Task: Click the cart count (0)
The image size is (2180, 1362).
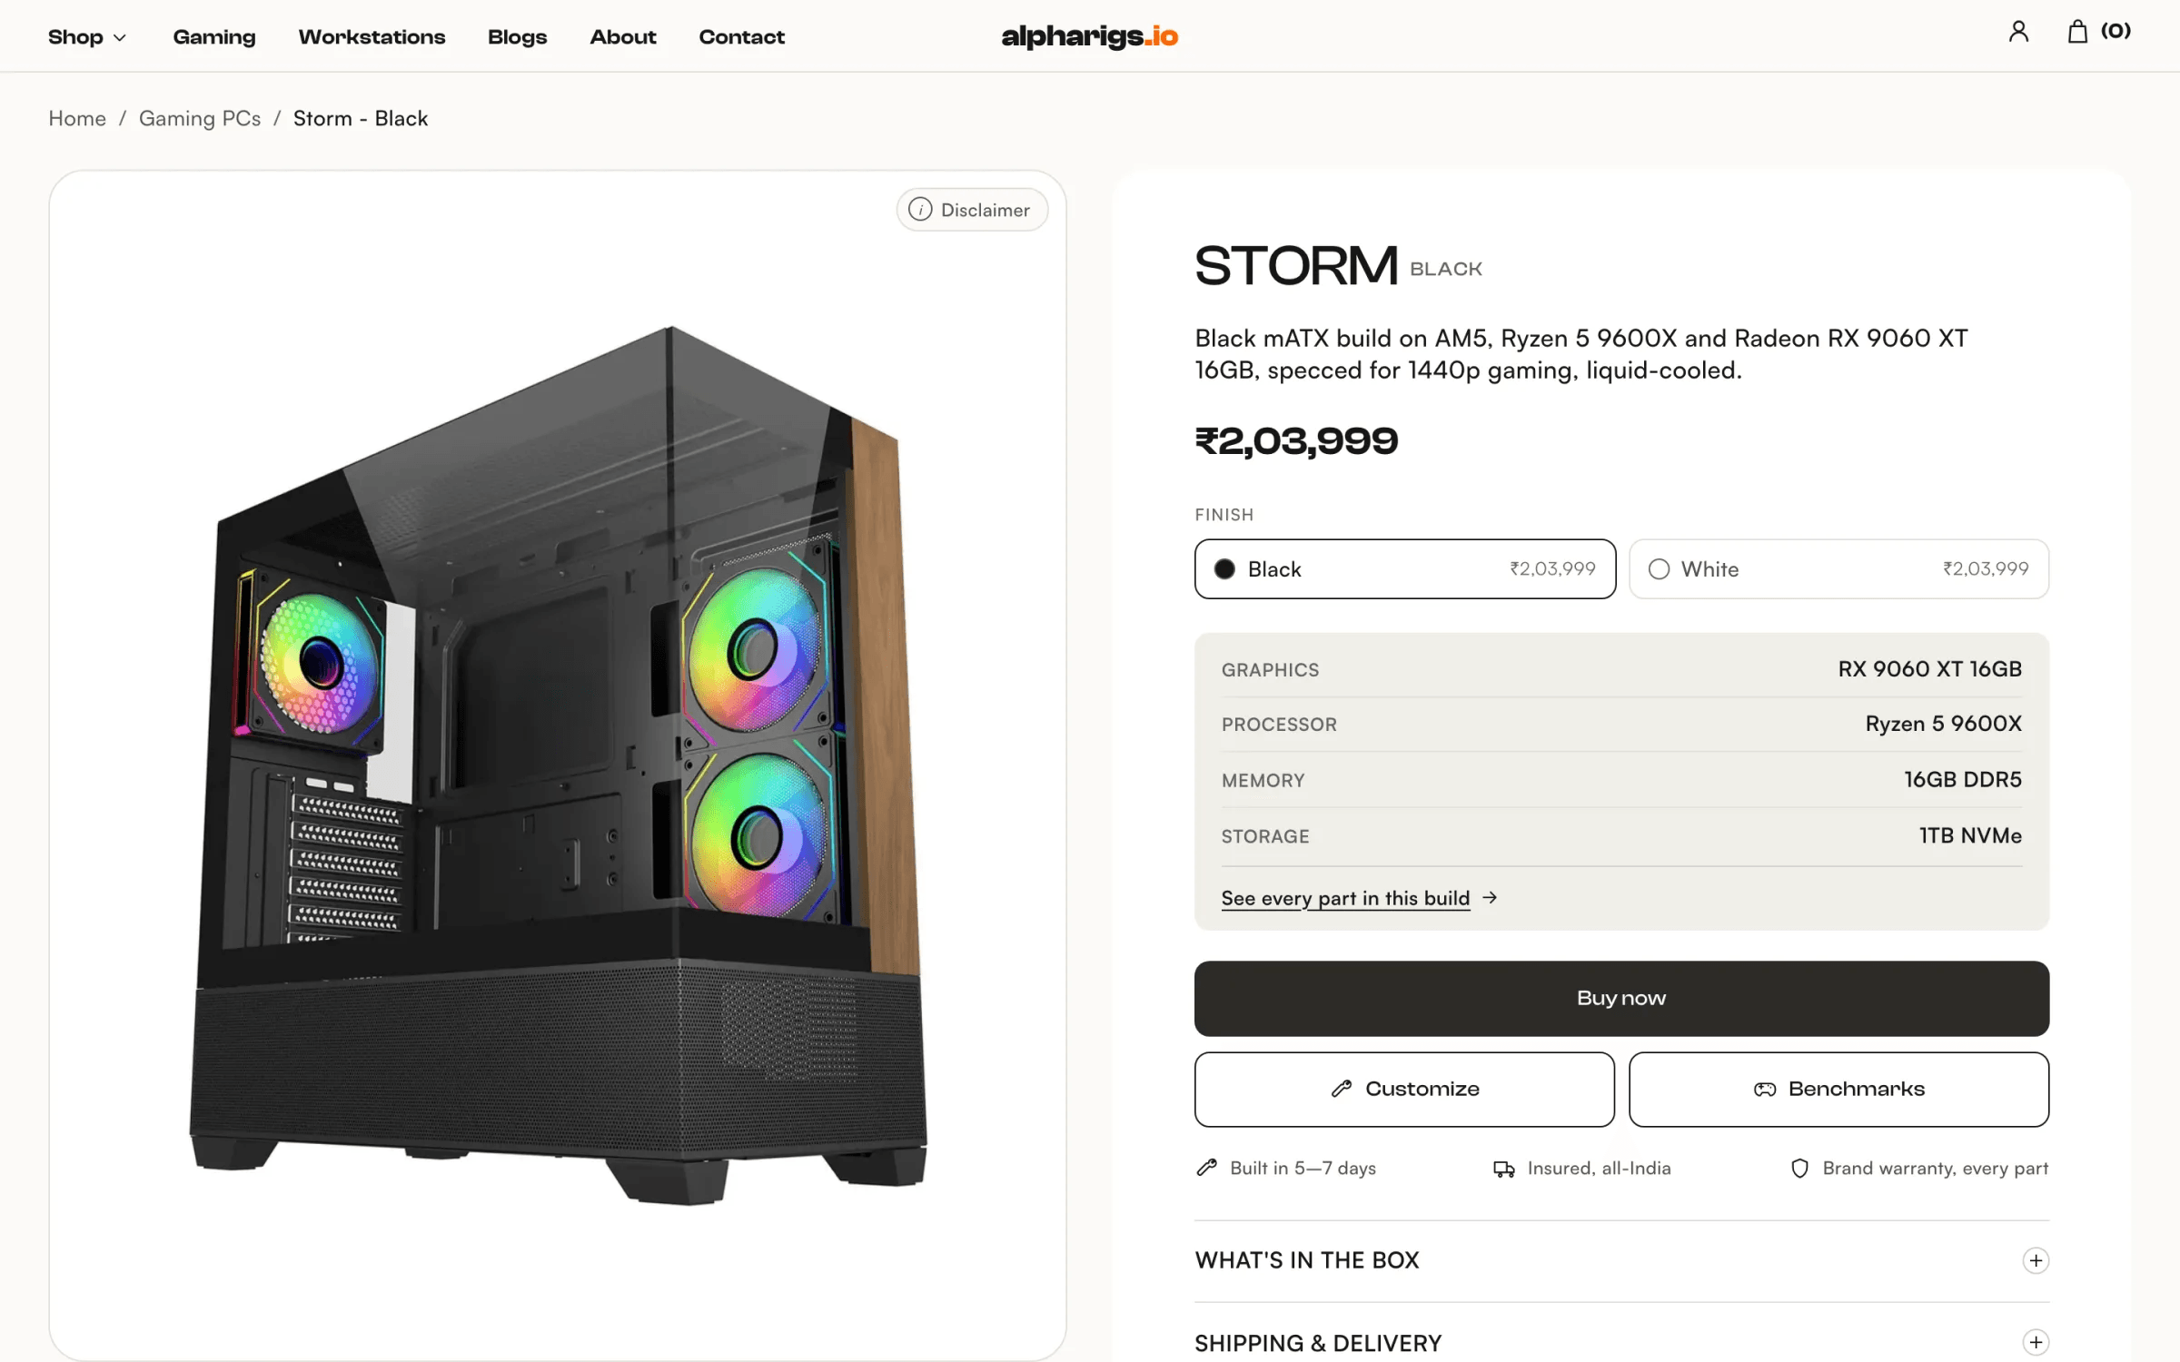Action: (2116, 32)
